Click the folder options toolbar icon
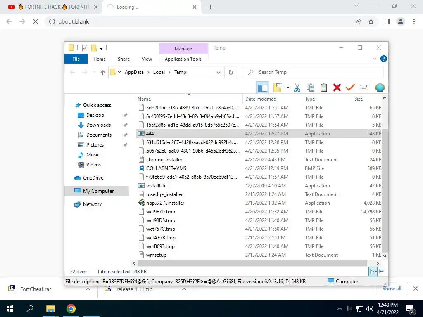This screenshot has width=423, height=317. 278,88
